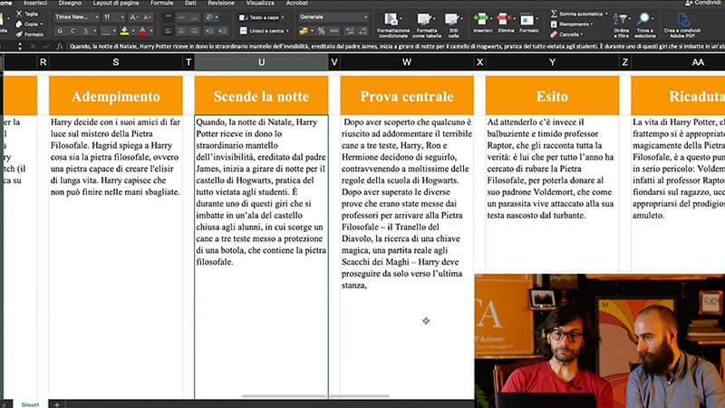Click the decrease indent icon

209,31
